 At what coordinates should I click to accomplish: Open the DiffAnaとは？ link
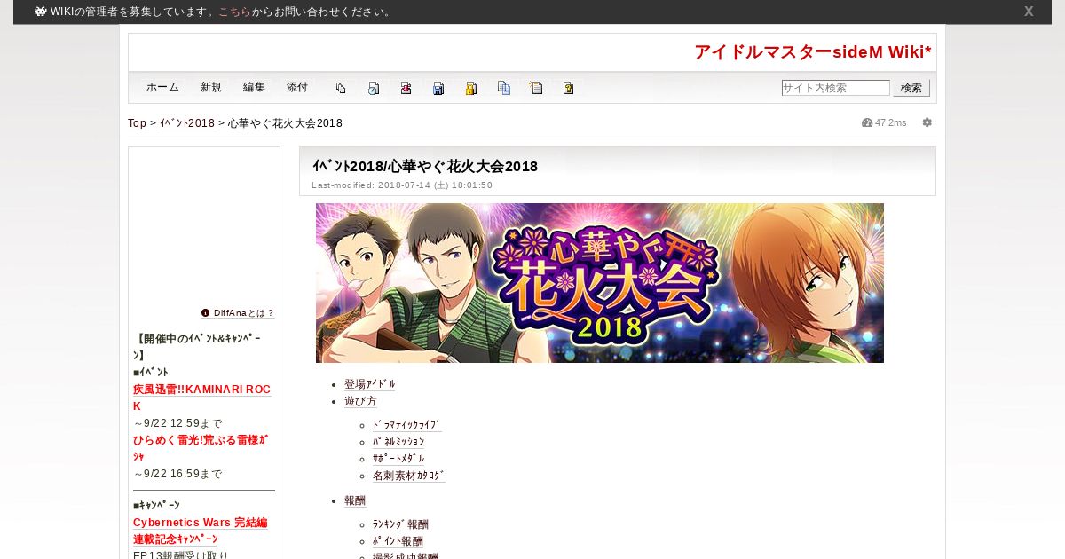(x=244, y=313)
